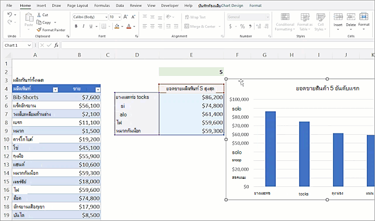Open the filter dropdown on ขาย column
Viewport: 375px width, 221px height.
(x=98, y=90)
